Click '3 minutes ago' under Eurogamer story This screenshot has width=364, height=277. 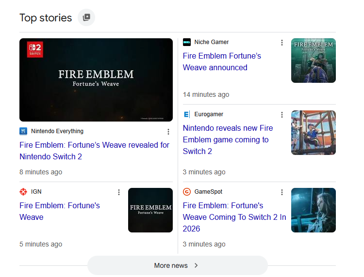pos(204,172)
